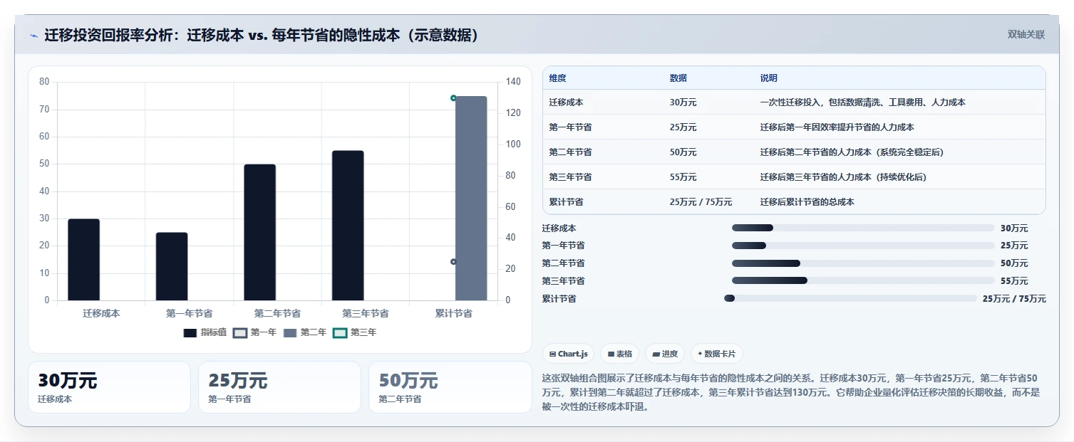Click 第一年节省 cell in the table

coord(570,127)
